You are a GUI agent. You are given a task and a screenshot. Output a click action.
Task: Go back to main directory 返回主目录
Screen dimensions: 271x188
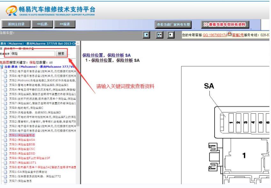click(x=16, y=24)
